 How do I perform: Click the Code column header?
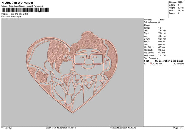(x=173, y=61)
